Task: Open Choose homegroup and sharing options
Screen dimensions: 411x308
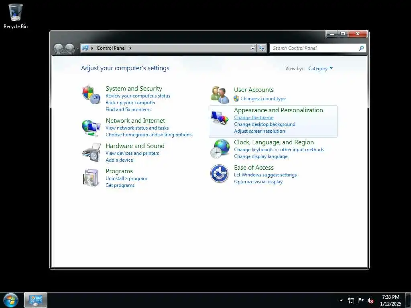Action: [x=149, y=135]
